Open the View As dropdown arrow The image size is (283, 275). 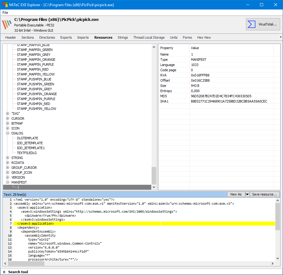tap(247, 194)
